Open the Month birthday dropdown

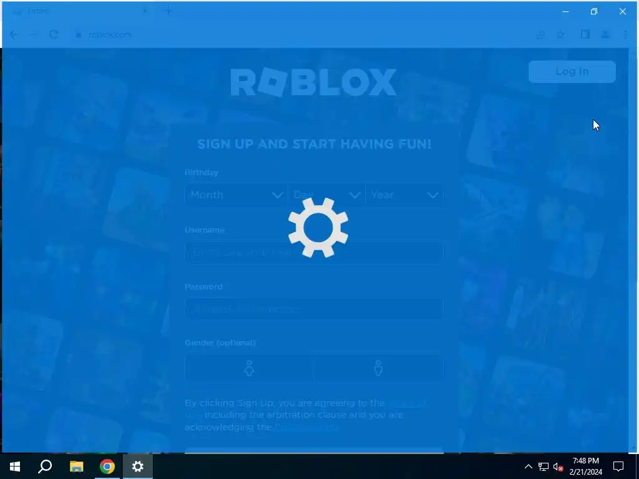(237, 195)
